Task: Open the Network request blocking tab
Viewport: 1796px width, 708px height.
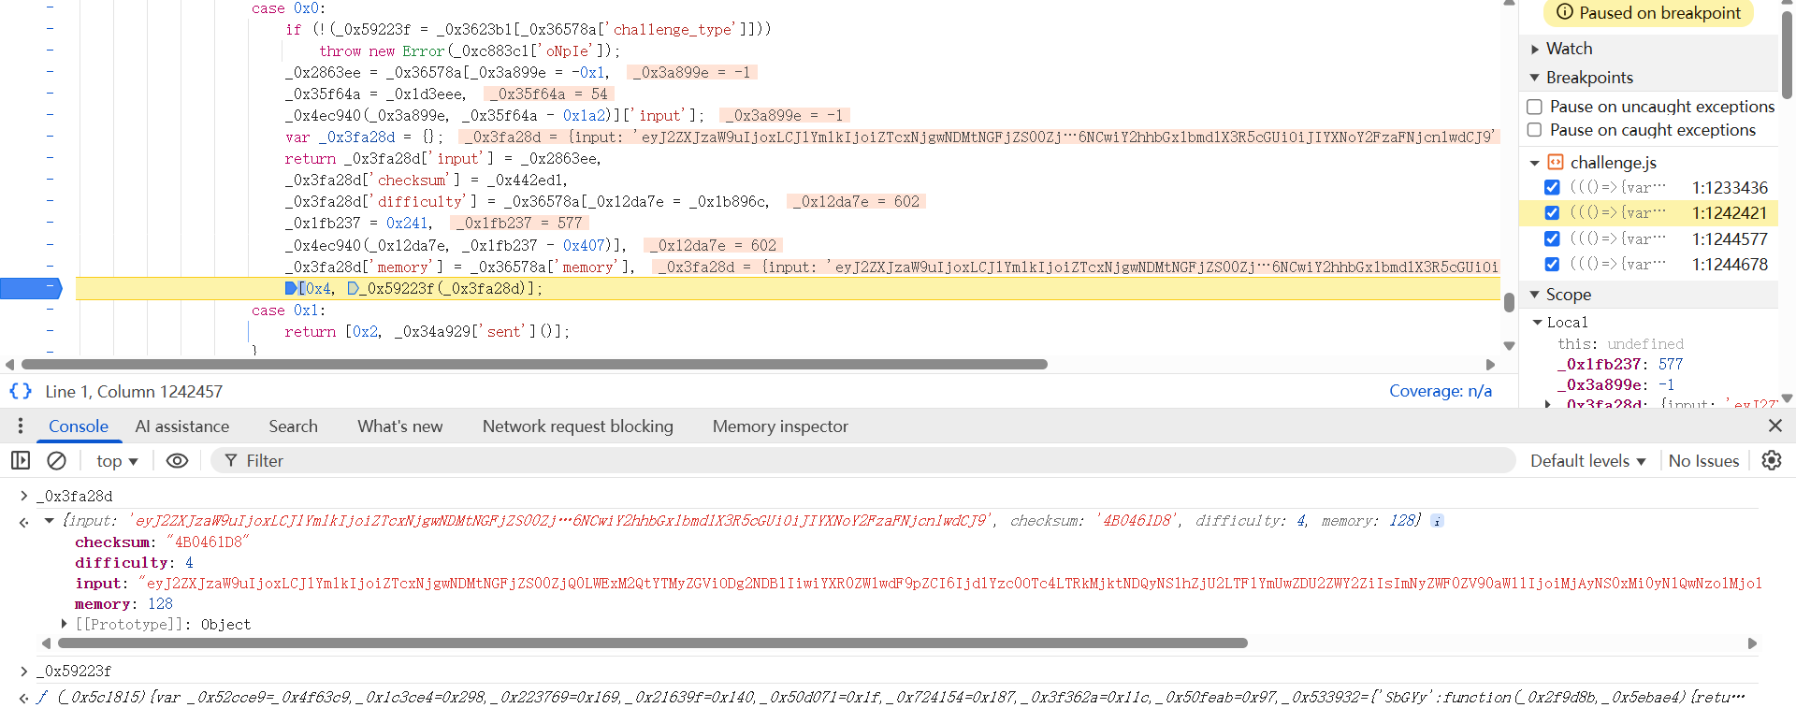Action: (577, 426)
